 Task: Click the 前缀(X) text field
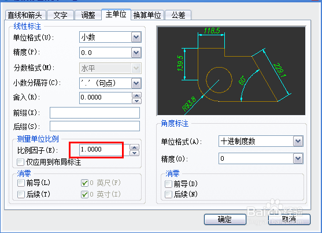pyautogui.click(x=95, y=113)
